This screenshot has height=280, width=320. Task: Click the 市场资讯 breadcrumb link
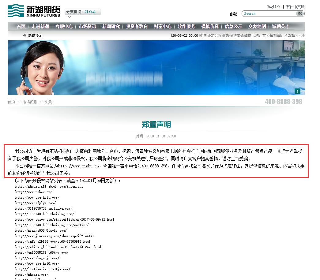pos(30,102)
